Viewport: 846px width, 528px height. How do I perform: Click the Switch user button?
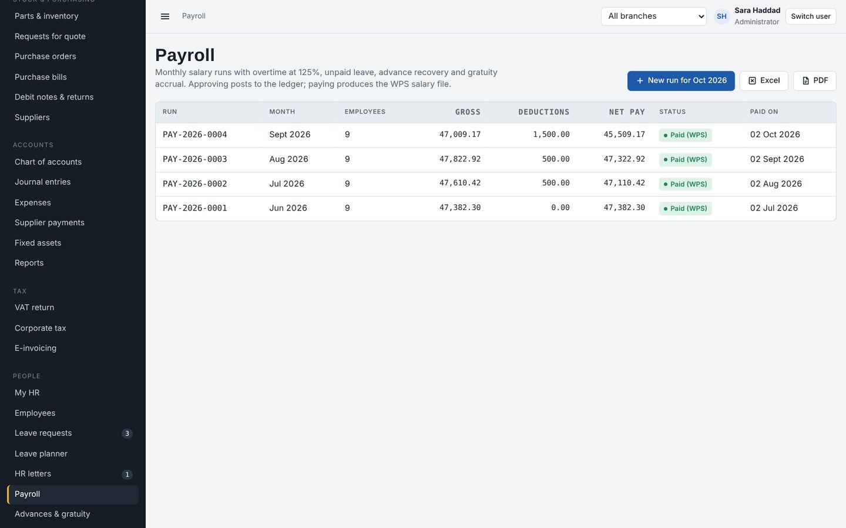tap(811, 16)
